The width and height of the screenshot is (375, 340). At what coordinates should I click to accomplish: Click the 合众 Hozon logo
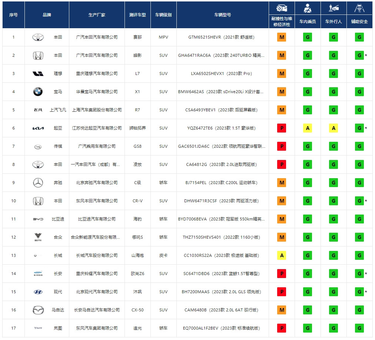(x=38, y=237)
